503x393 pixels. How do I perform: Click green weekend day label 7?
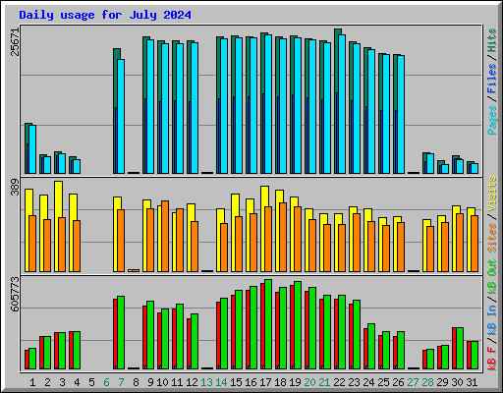click(121, 382)
